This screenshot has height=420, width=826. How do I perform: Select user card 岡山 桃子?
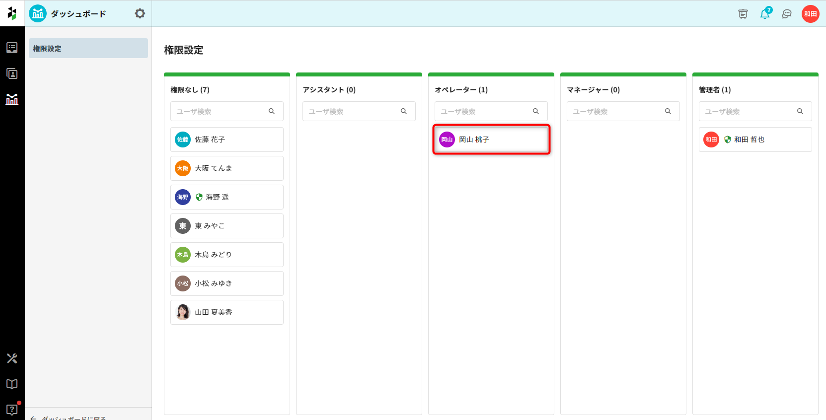point(491,140)
